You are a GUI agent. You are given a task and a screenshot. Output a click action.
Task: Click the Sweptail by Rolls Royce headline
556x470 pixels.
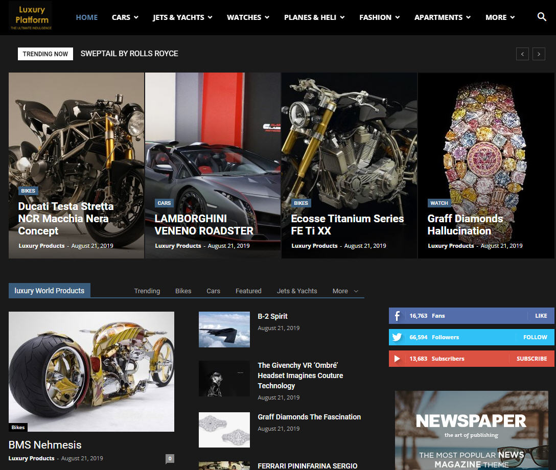click(129, 54)
